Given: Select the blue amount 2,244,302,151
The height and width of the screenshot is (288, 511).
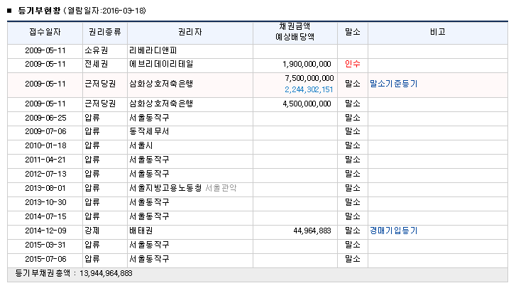Looking at the screenshot, I should [309, 89].
